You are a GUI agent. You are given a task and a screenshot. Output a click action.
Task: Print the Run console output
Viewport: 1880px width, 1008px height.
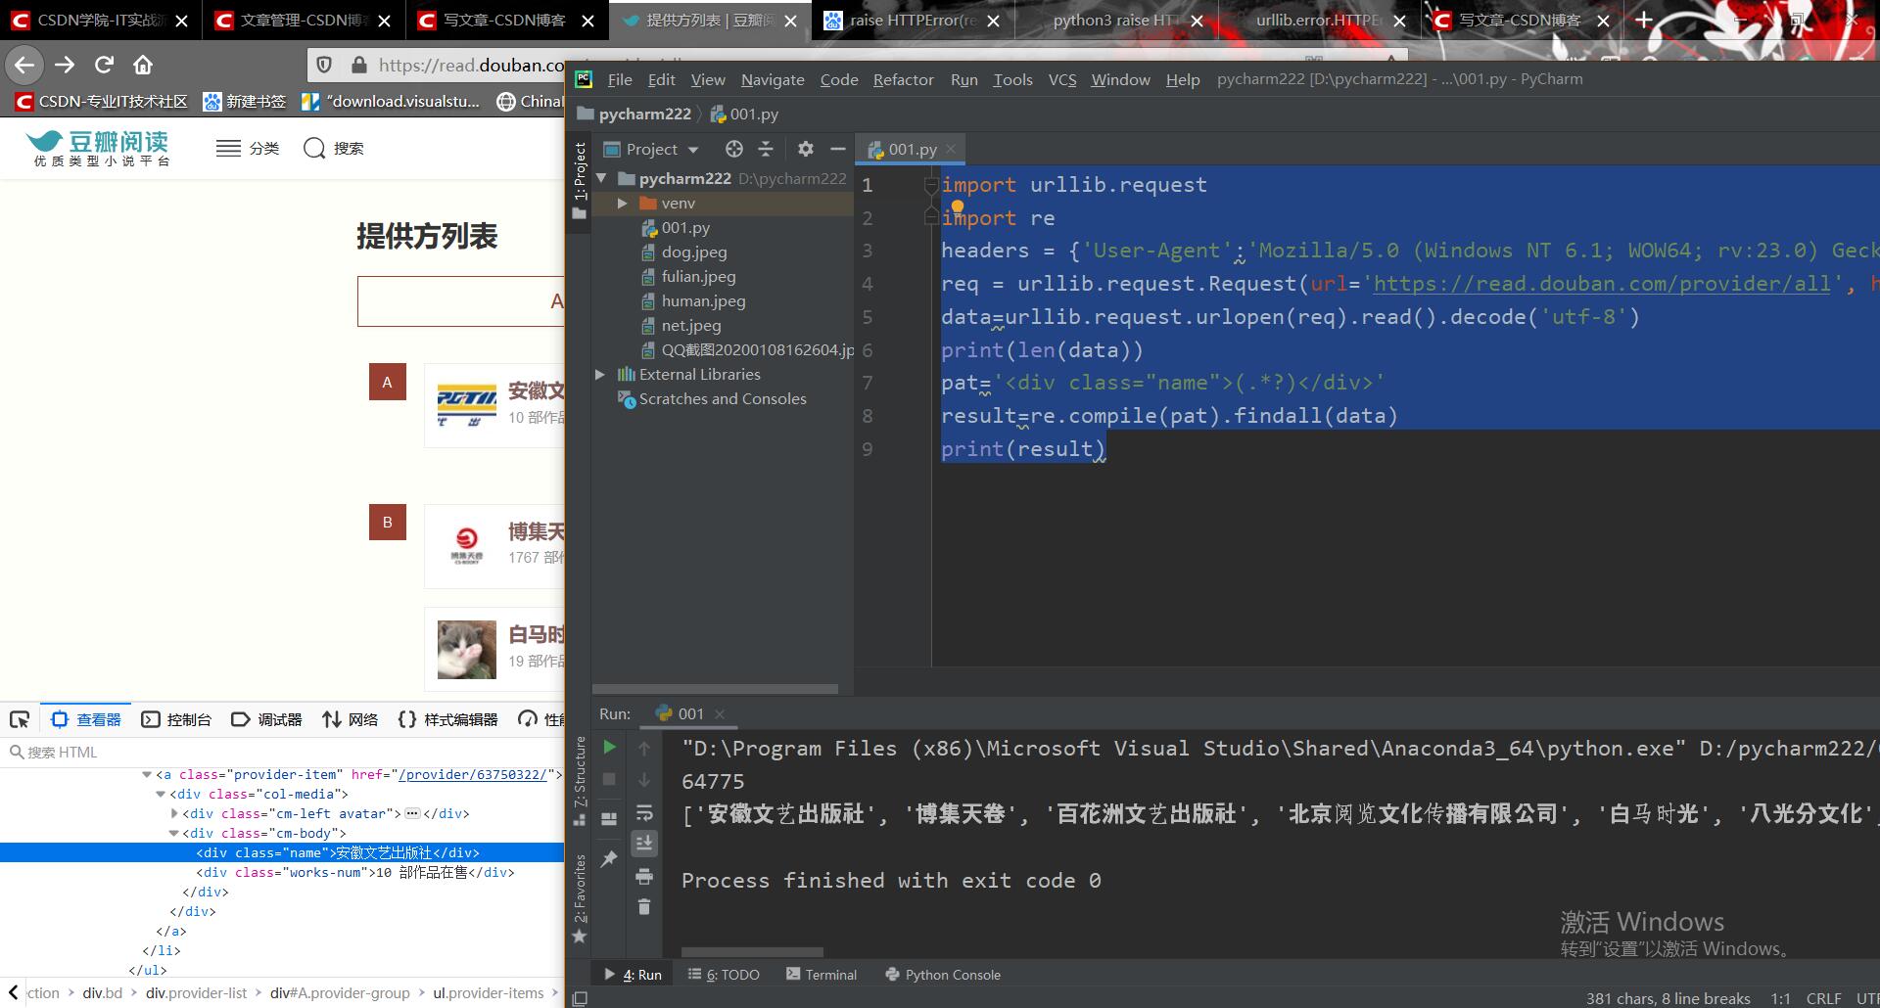click(644, 876)
